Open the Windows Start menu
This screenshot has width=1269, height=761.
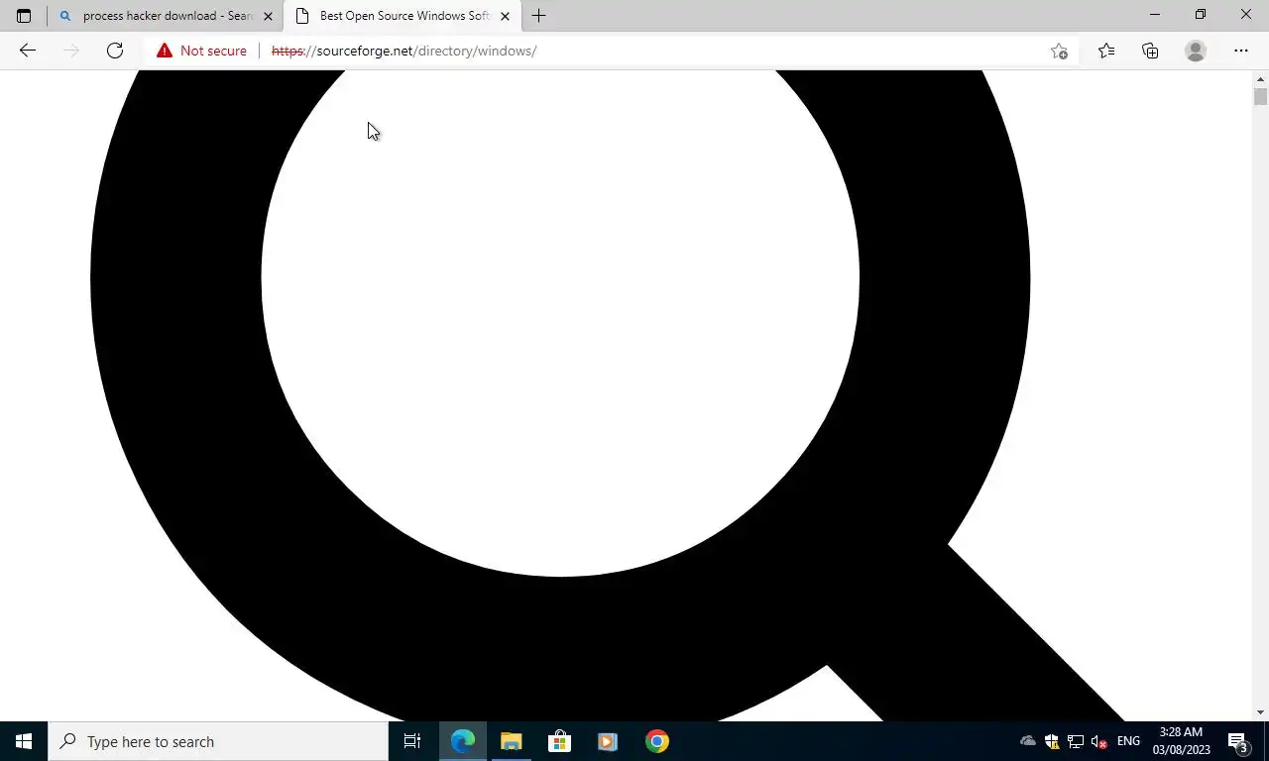point(24,741)
